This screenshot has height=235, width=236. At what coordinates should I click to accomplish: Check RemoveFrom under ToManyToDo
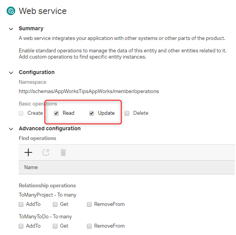[89, 226]
